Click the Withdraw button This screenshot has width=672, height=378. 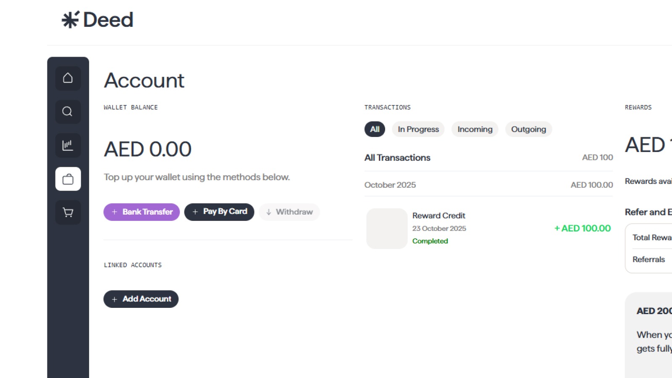coord(289,212)
